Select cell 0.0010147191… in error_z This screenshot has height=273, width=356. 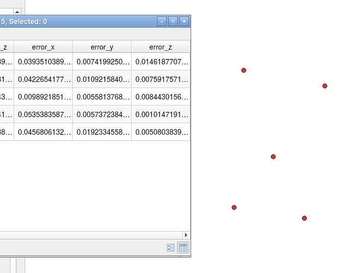coord(161,114)
